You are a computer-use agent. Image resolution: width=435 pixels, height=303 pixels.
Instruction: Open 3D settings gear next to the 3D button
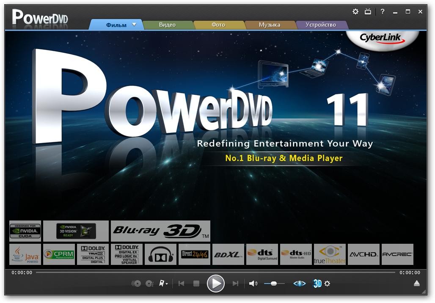[x=328, y=284]
